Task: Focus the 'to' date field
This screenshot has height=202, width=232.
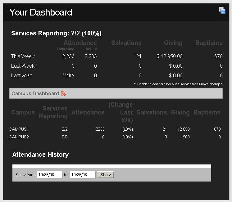Action: 83,175
